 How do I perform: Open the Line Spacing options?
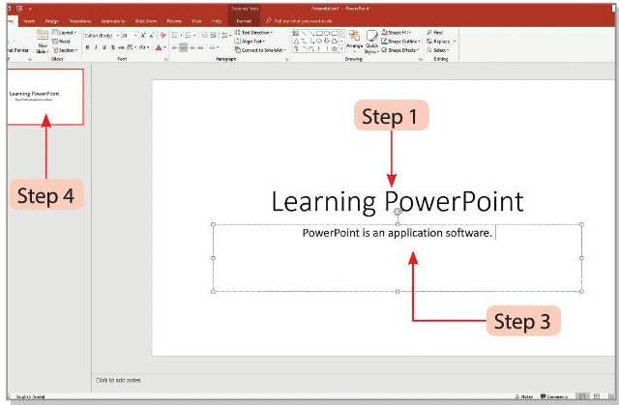(225, 36)
